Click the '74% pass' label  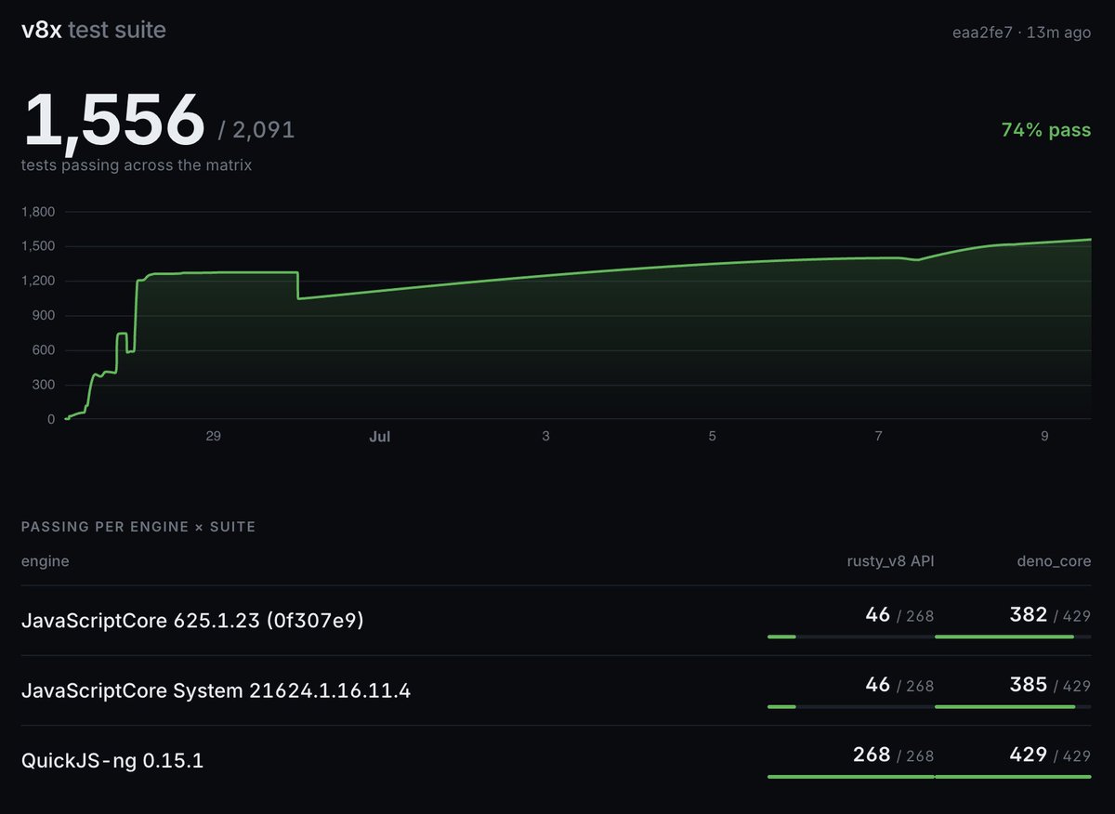tap(1046, 130)
